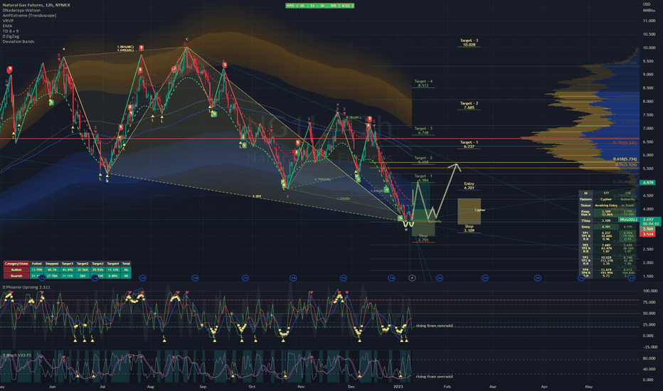This screenshot has height=391, width=663.
Task: Click the Failed column header in stats table
Action: coord(37,264)
